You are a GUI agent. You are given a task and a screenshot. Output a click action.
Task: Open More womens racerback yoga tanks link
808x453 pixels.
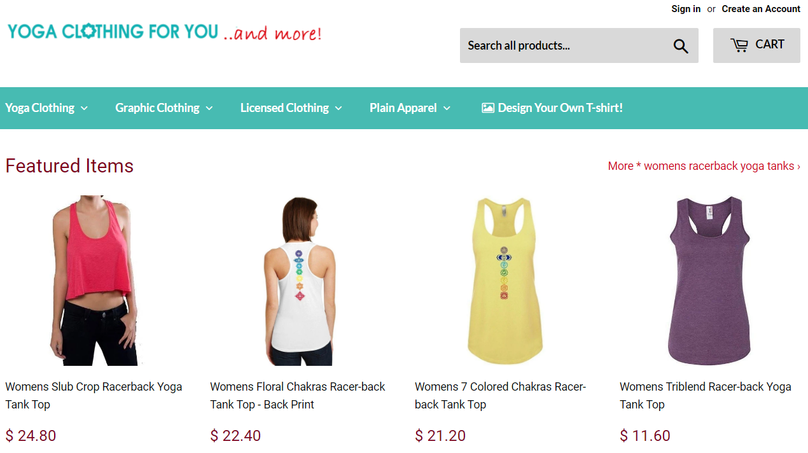point(704,166)
